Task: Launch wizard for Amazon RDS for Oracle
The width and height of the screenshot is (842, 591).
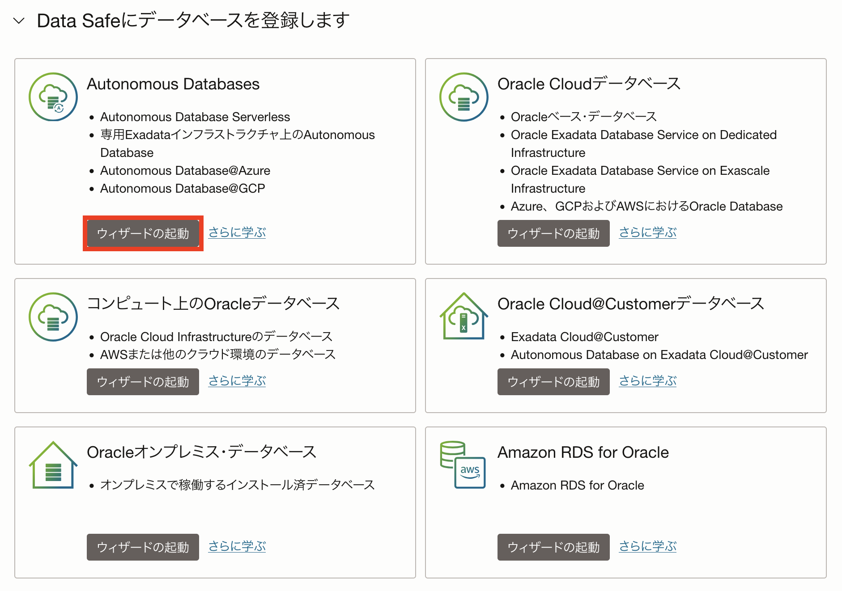Action: tap(553, 547)
